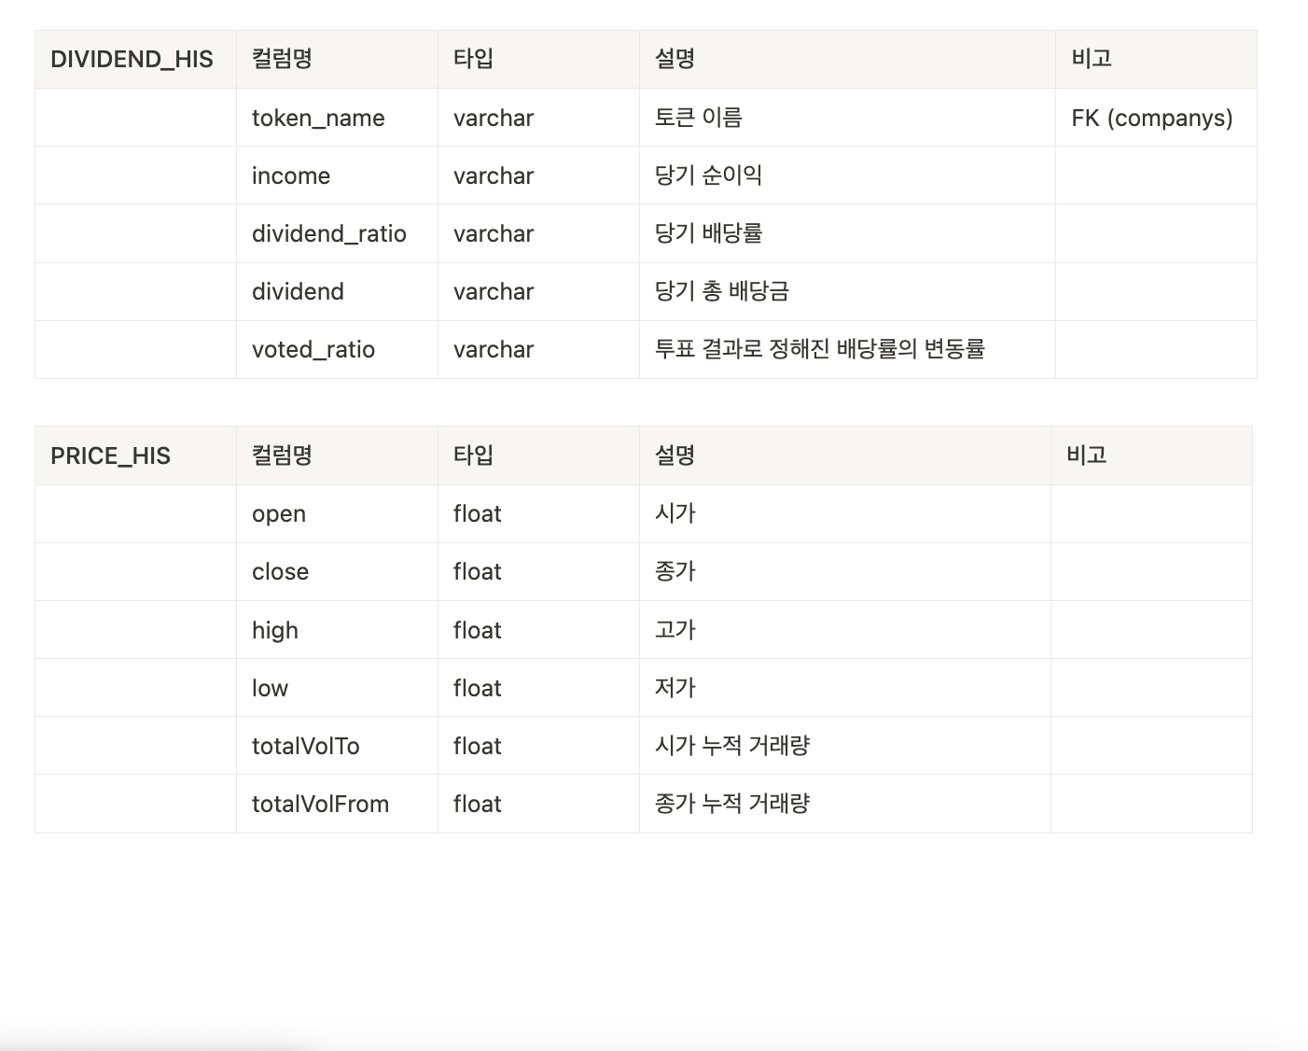This screenshot has width=1308, height=1051.
Task: Select the 컬럼명 header in DIVIDEND_HIS table
Action: point(337,59)
